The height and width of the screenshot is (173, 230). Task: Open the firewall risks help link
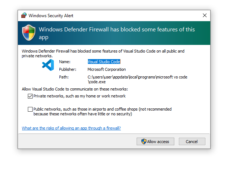click(x=71, y=128)
